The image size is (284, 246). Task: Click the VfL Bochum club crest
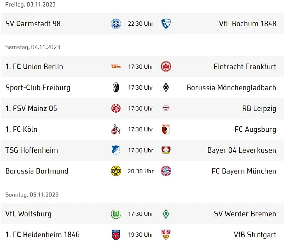[x=166, y=24]
